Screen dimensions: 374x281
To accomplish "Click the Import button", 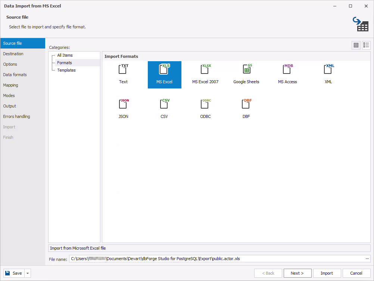I will (327, 273).
